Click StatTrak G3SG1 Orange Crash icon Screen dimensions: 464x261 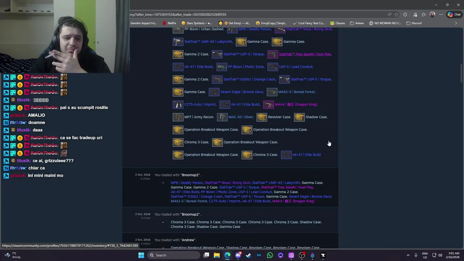click(217, 79)
